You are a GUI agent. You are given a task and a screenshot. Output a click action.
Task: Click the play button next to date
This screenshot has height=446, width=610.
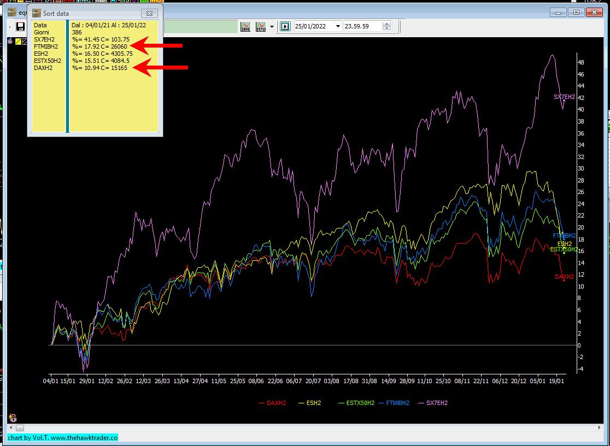point(285,26)
